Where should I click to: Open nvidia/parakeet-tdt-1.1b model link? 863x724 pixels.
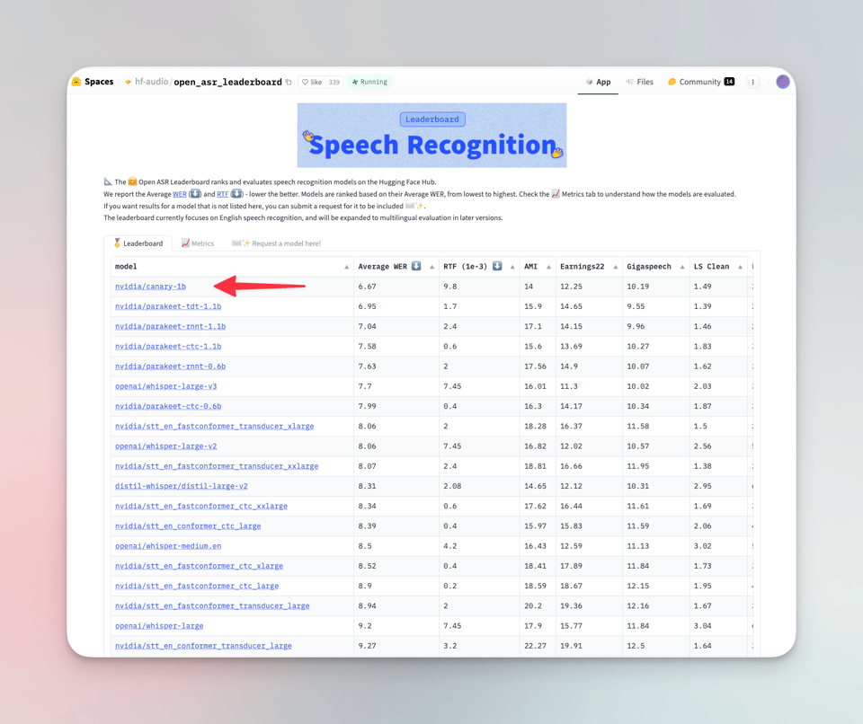168,306
